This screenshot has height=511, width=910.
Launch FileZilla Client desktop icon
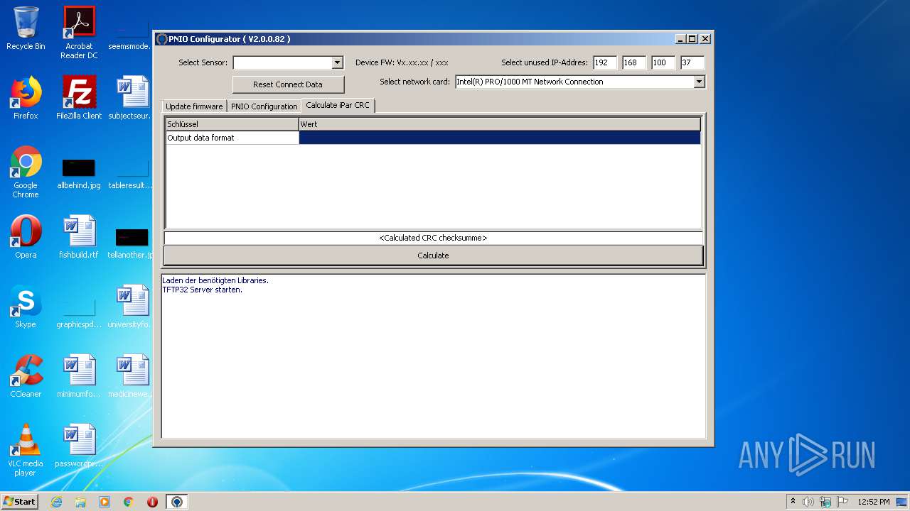coord(79,98)
